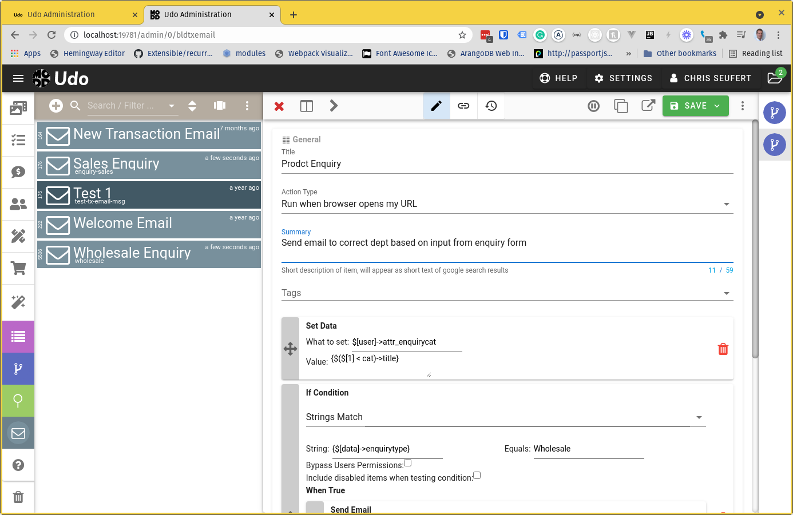Screen dimensions: 793x515
Task: Select the Test 1 email item
Action: (149, 195)
